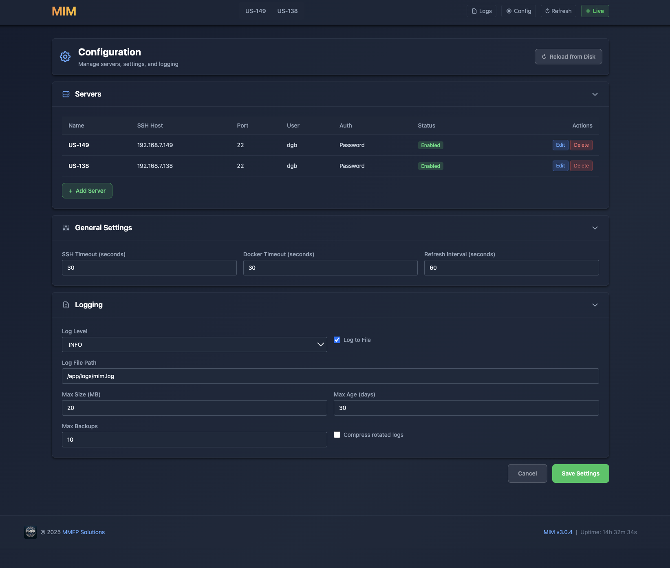Click the Live status indicator
This screenshot has width=670, height=568.
pyautogui.click(x=595, y=11)
